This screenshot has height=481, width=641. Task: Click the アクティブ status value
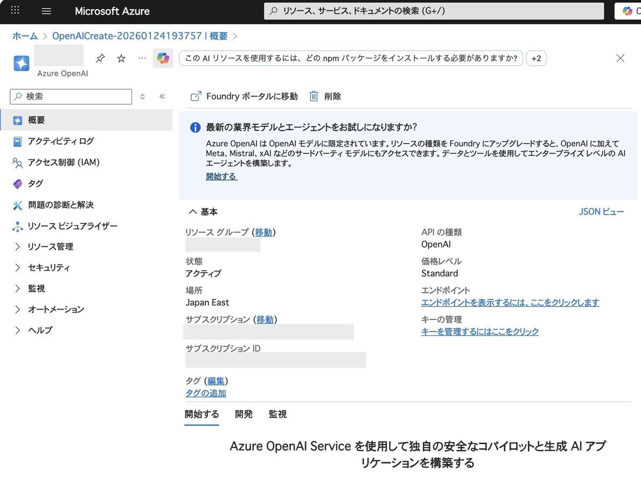coord(203,273)
